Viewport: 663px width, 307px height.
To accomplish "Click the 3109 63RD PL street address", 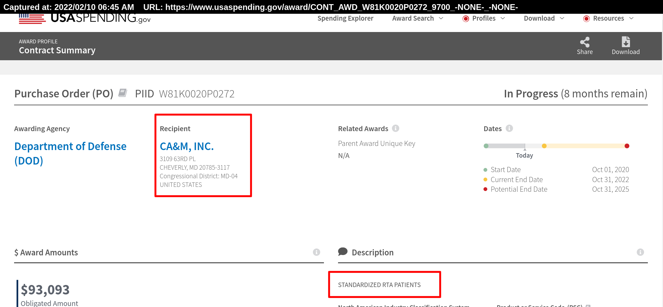I will coord(178,159).
